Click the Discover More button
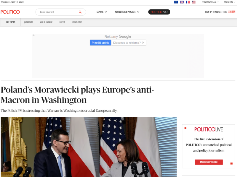 pyautogui.click(x=209, y=162)
